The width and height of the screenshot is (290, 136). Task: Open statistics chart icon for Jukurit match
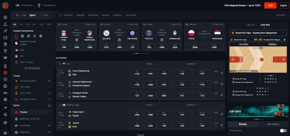(x=59, y=128)
